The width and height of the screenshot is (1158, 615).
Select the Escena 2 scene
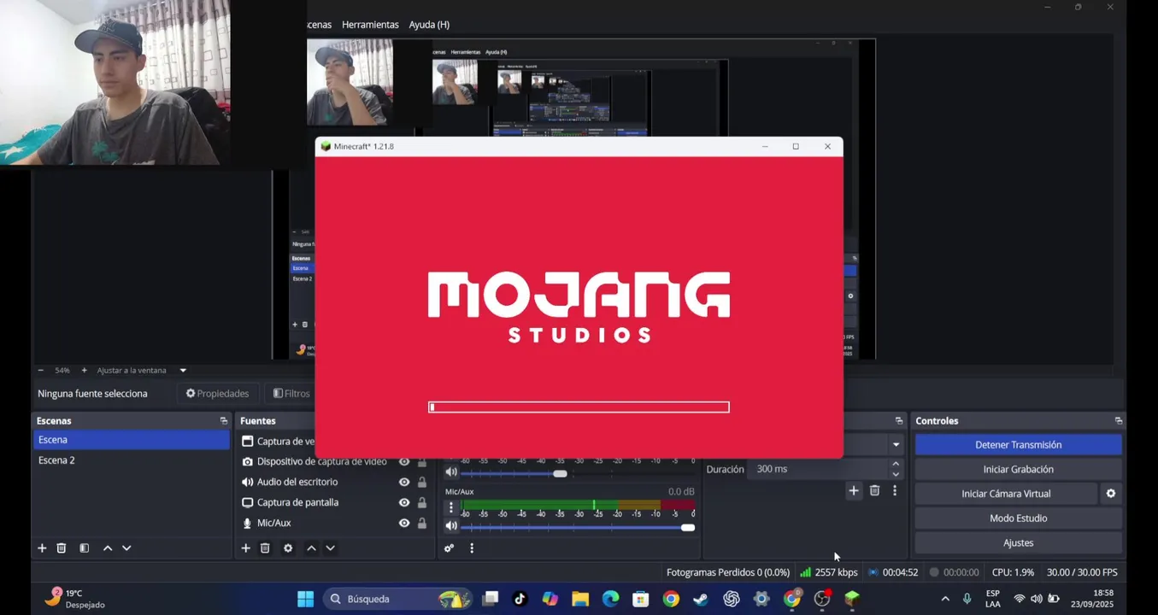[132, 460]
